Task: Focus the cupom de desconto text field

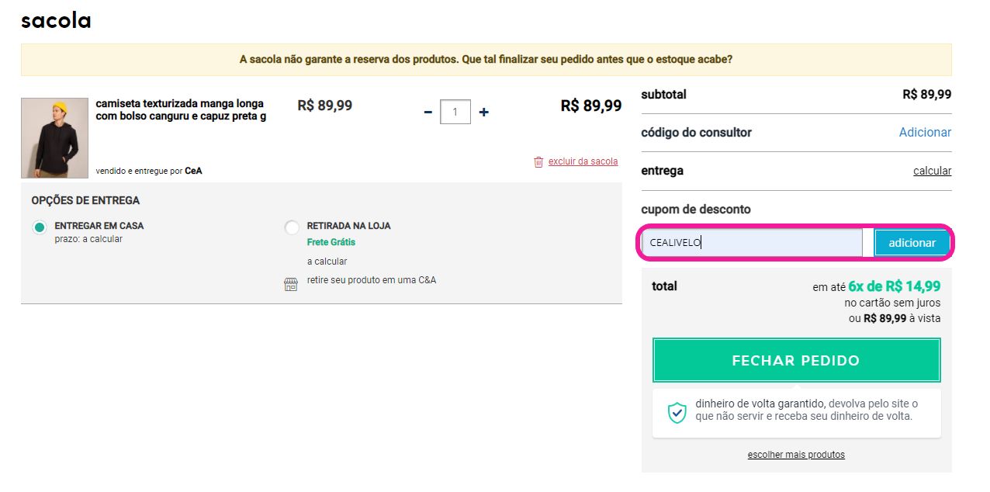Action: [x=752, y=243]
